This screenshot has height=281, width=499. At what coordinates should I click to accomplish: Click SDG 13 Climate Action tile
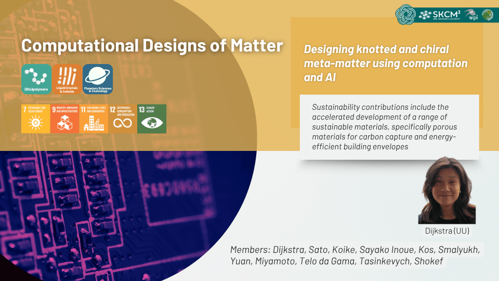[152, 119]
